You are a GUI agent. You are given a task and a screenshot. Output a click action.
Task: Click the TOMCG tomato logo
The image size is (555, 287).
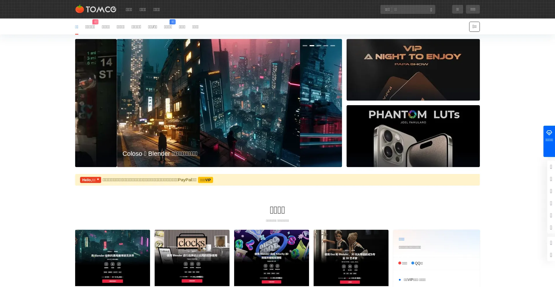96,9
